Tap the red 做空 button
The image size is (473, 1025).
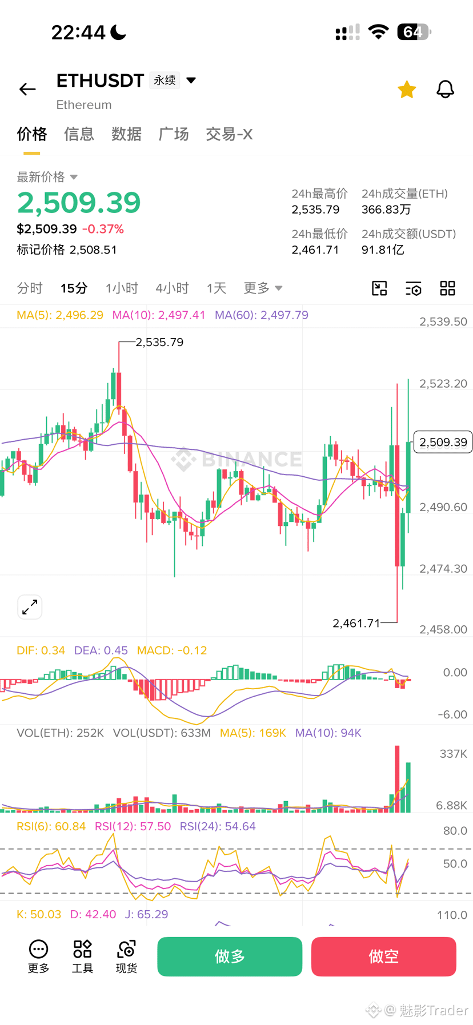coord(383,956)
